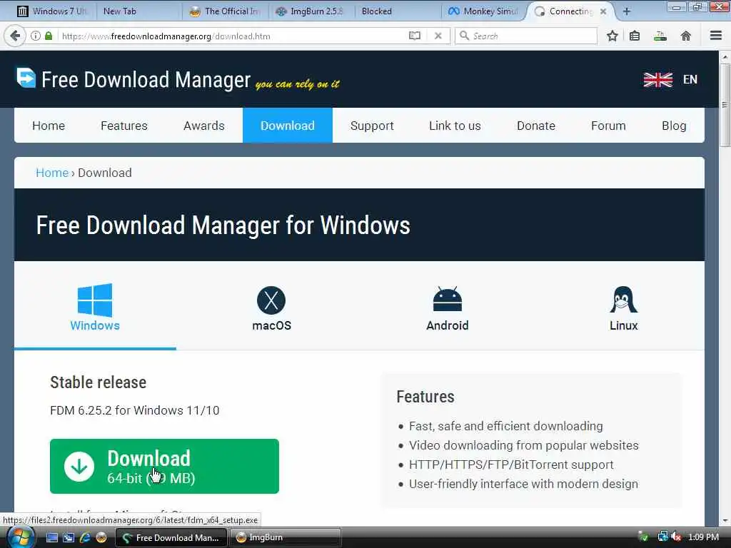Switch to Windows 7 Ult tab

click(53, 11)
